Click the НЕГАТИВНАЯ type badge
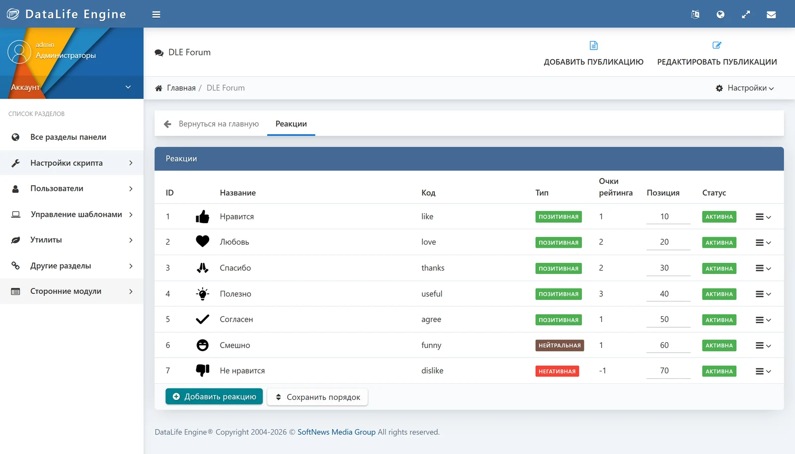 pyautogui.click(x=557, y=371)
